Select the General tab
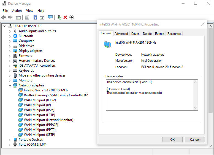 [x=106, y=33]
